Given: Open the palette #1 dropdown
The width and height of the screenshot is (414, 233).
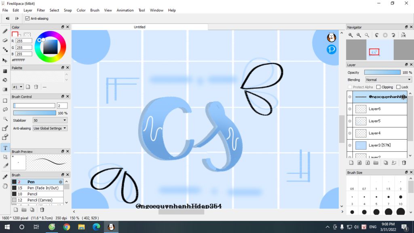Looking at the screenshot, I should [18, 87].
